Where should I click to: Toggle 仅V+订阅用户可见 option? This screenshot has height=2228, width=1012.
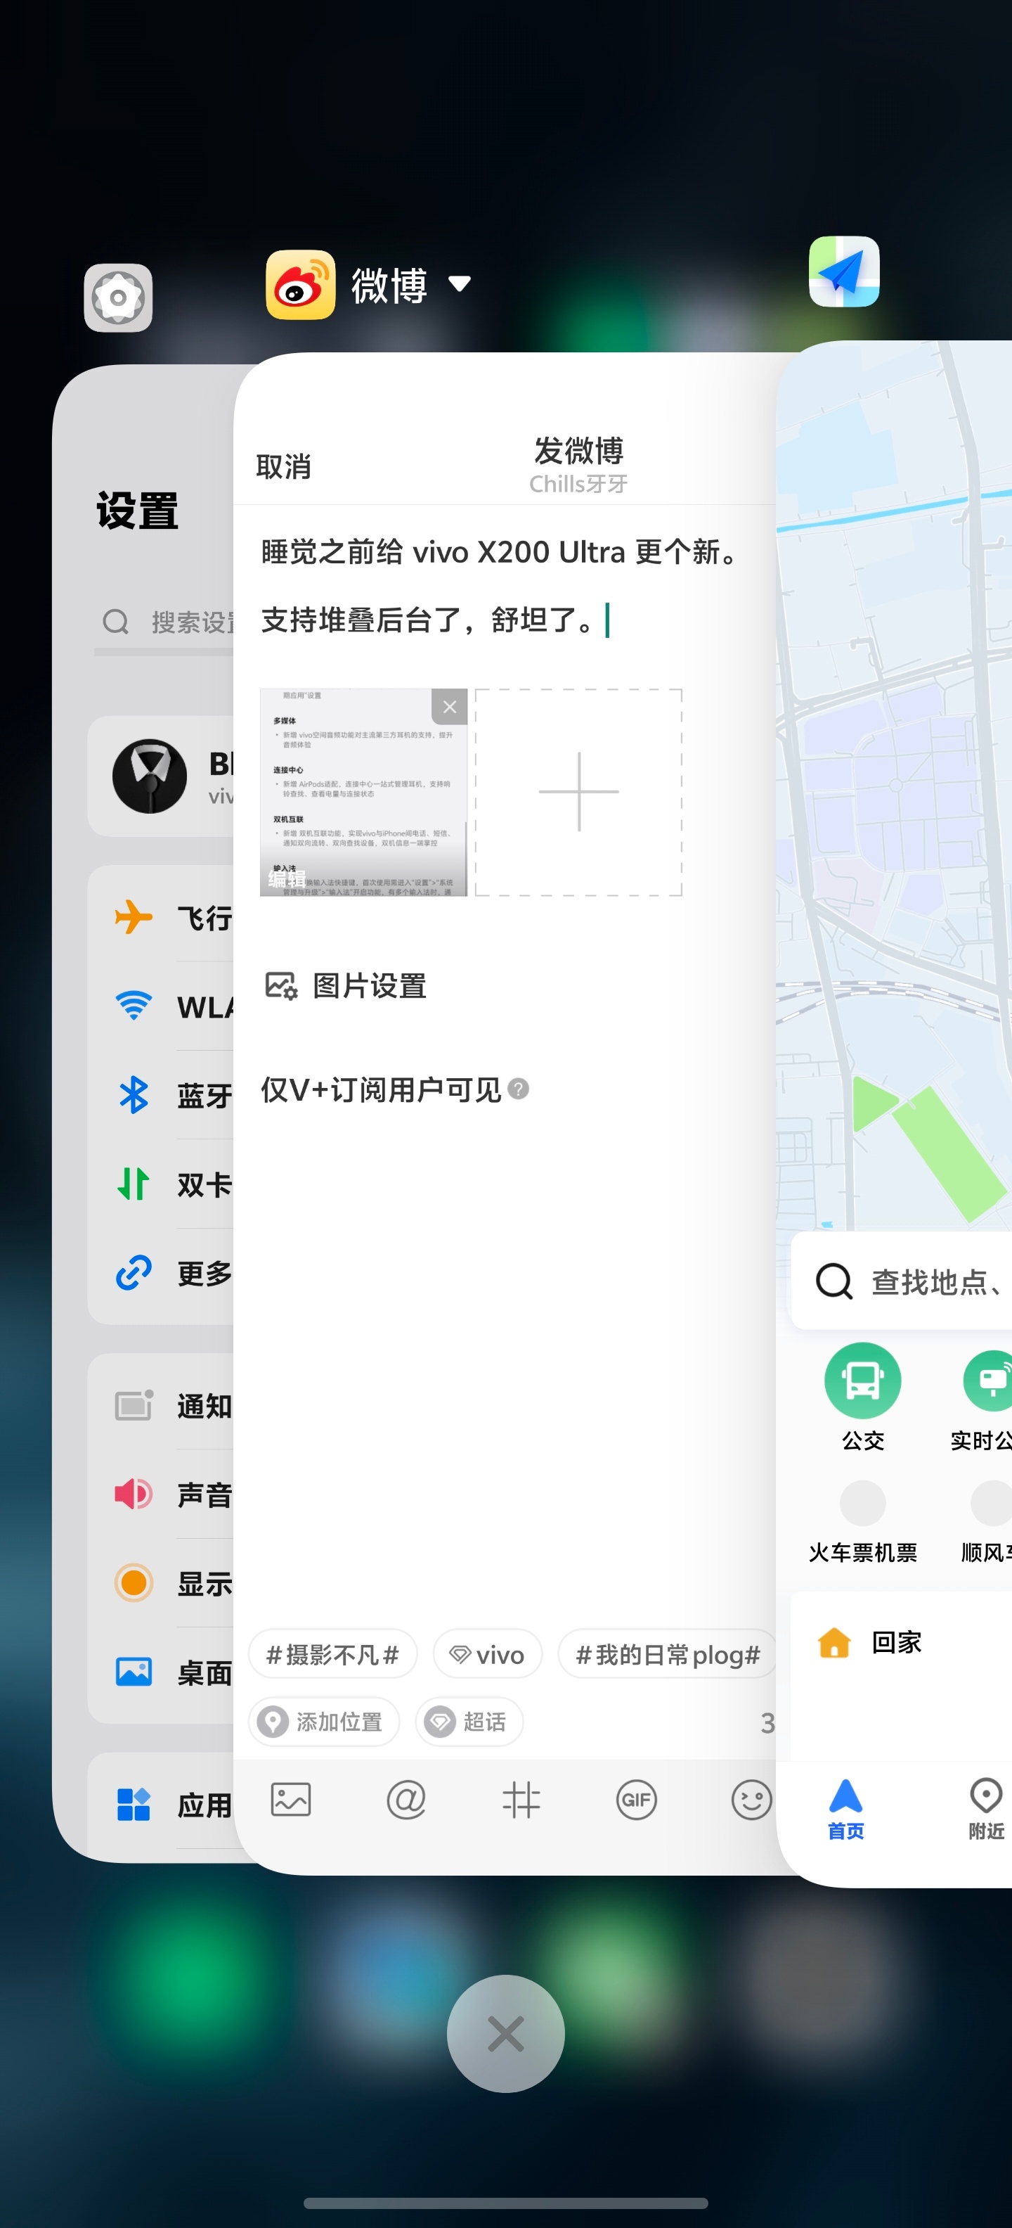[381, 1090]
